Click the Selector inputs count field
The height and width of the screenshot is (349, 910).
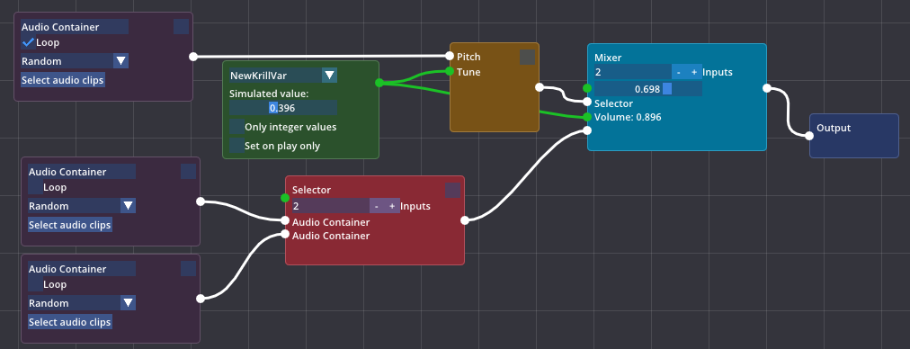[x=331, y=206]
